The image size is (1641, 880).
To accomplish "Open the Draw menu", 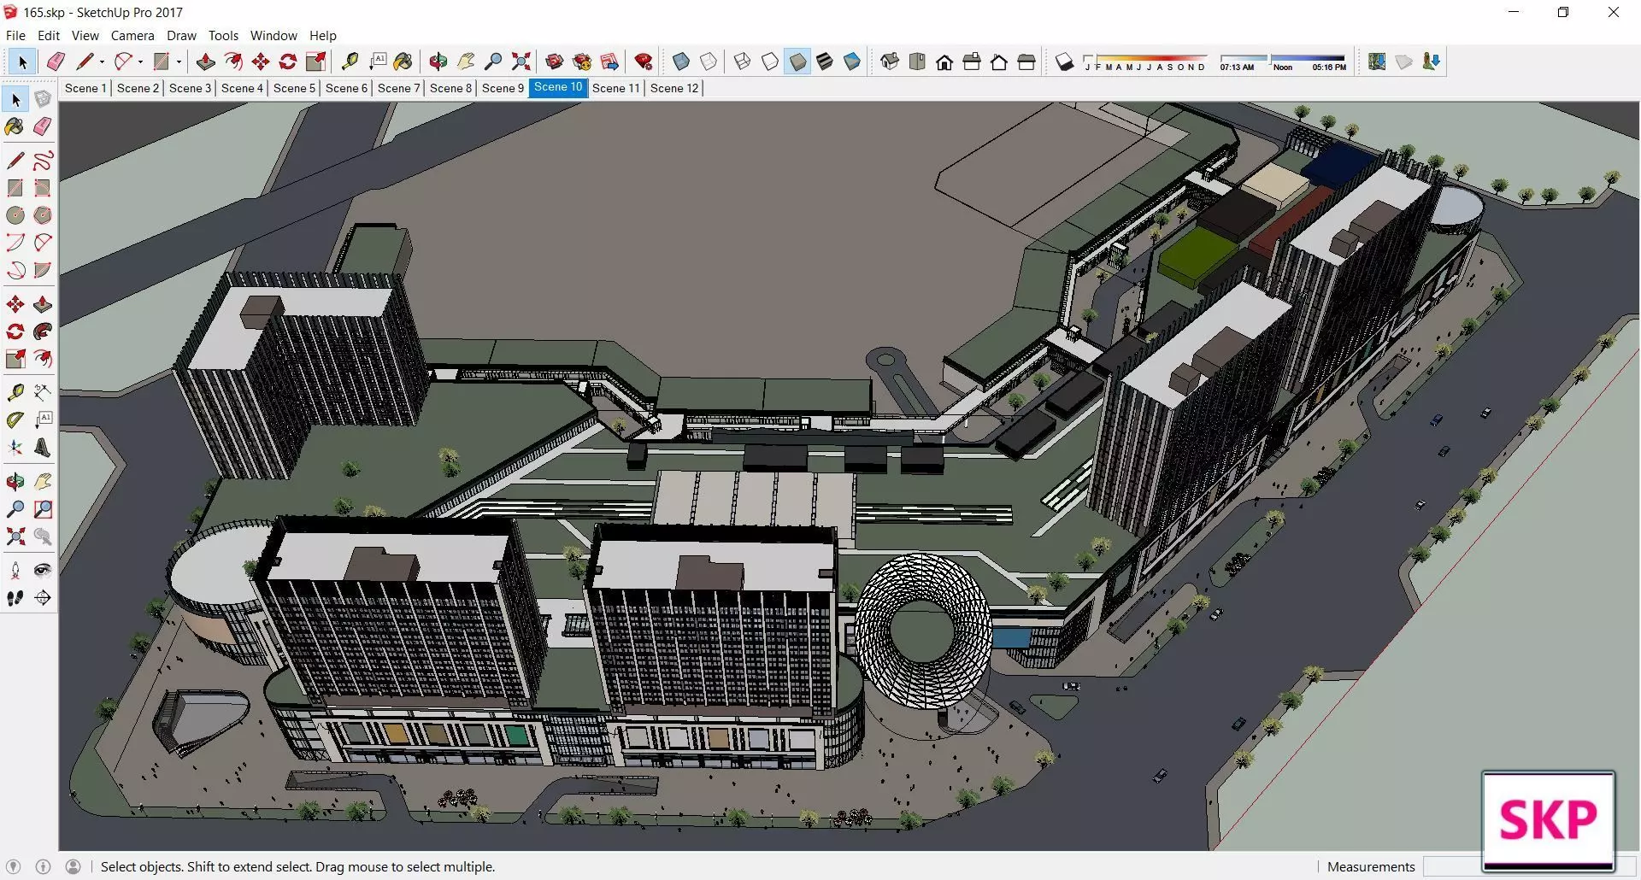I will [x=181, y=36].
